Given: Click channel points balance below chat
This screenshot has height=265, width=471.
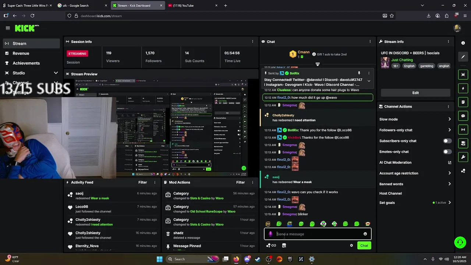Looking at the screenshot, I should point(271,245).
